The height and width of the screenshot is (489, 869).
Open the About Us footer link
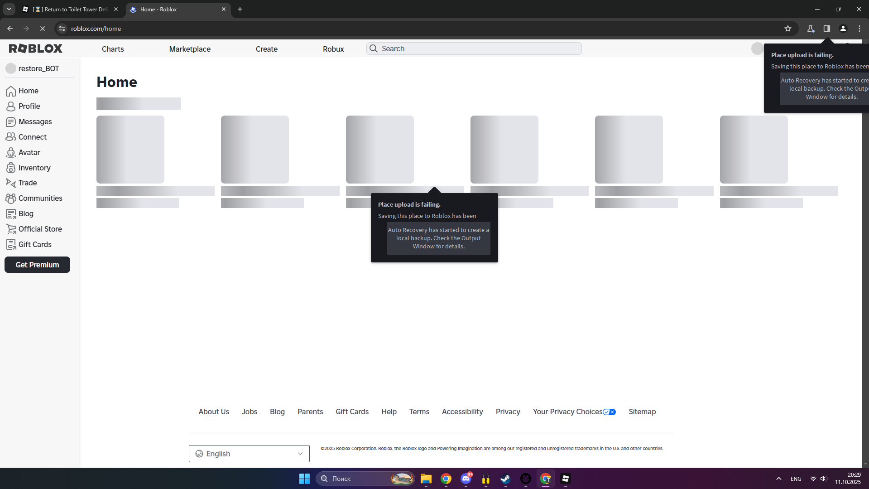pyautogui.click(x=214, y=412)
